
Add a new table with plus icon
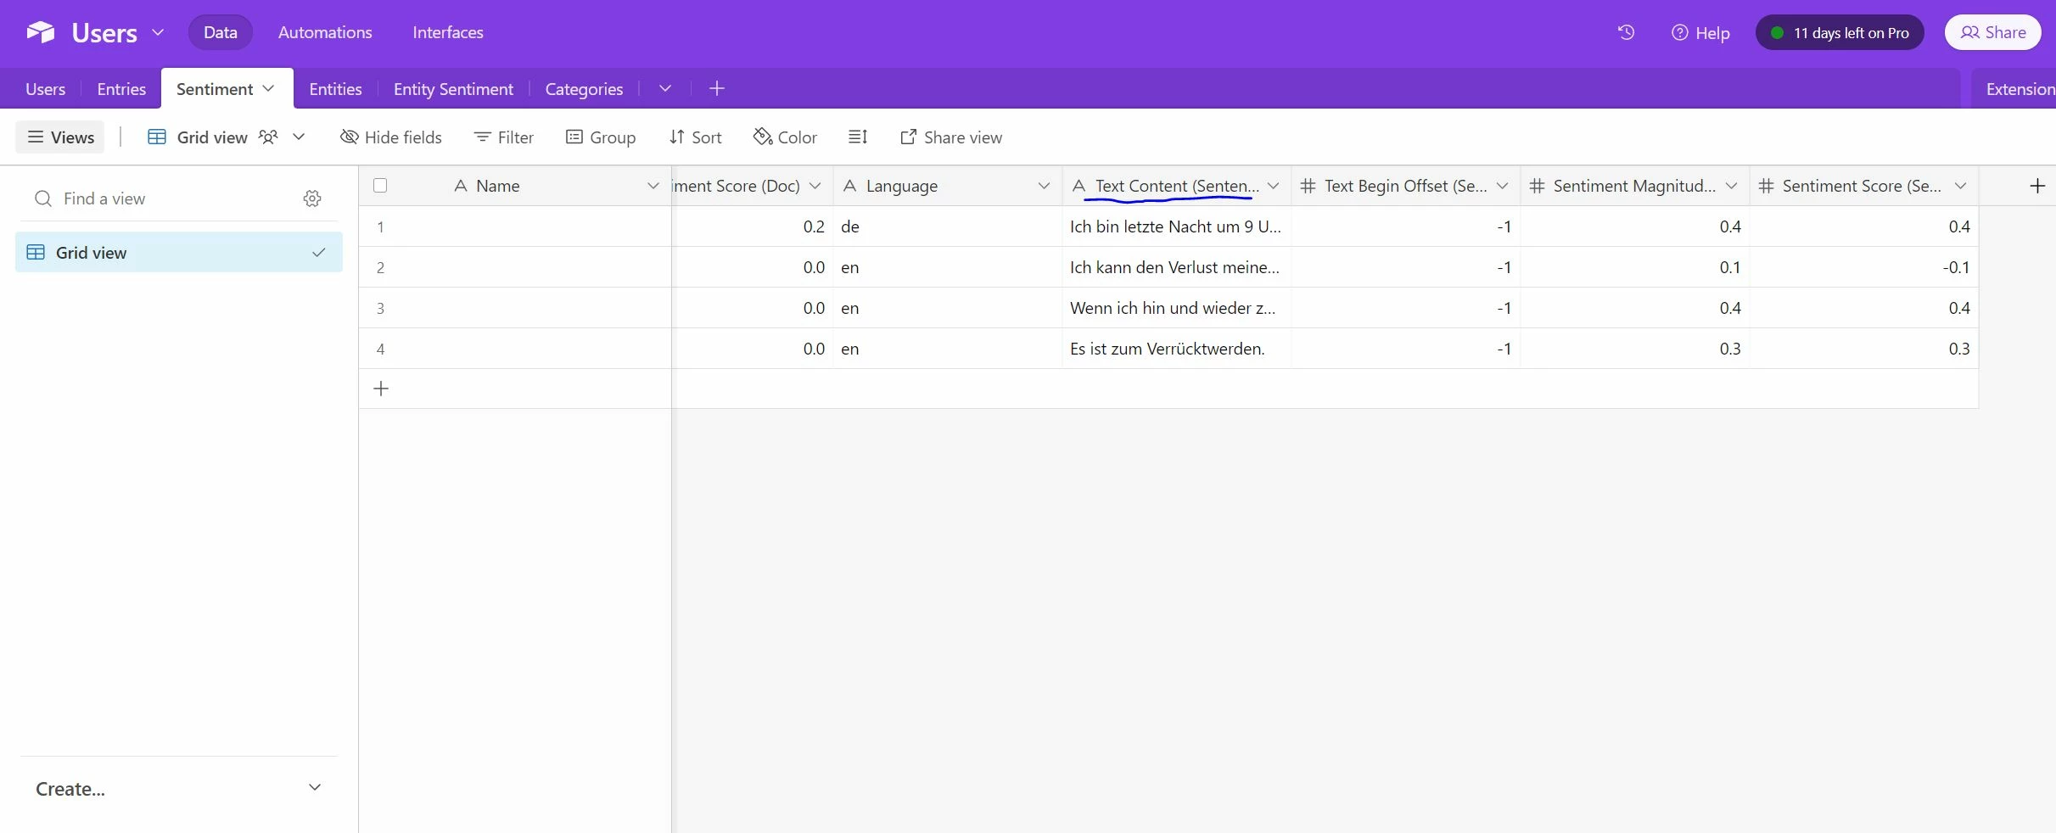(x=717, y=88)
